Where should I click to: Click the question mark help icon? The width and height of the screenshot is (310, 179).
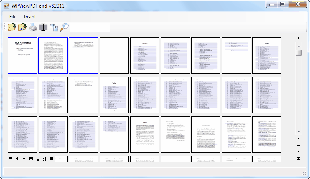coord(298,39)
